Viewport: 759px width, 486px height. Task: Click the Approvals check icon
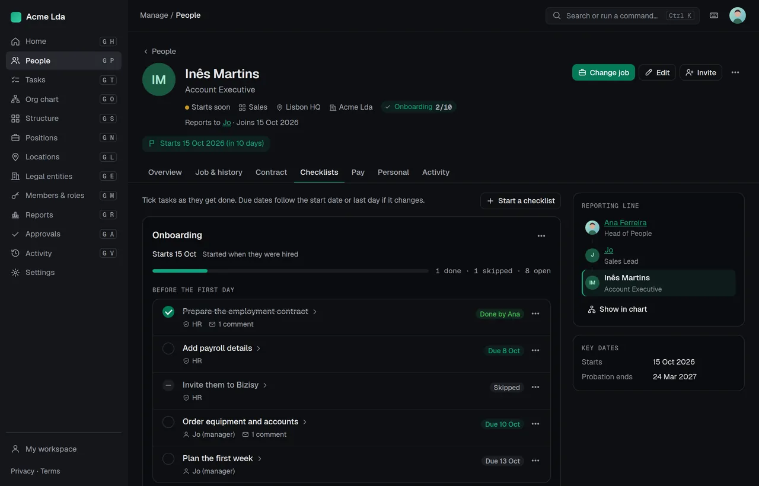click(x=15, y=234)
